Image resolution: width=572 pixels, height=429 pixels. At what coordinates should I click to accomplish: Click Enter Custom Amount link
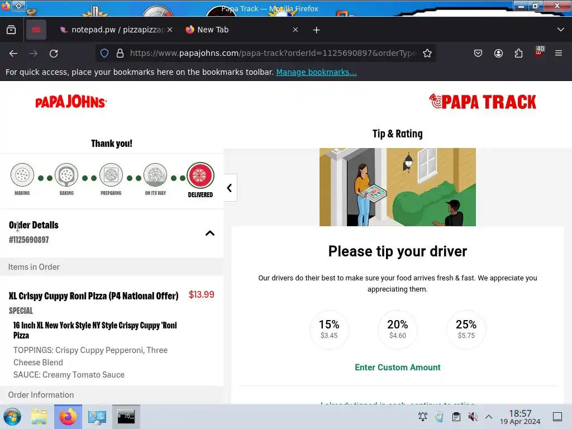click(x=397, y=368)
